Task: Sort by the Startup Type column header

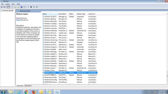Action: click(x=82, y=14)
